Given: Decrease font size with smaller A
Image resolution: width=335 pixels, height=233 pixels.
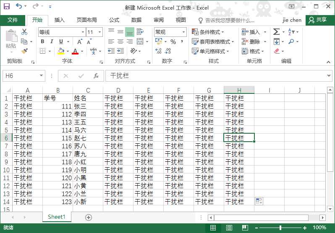Looking at the screenshot, I should click(89, 41).
